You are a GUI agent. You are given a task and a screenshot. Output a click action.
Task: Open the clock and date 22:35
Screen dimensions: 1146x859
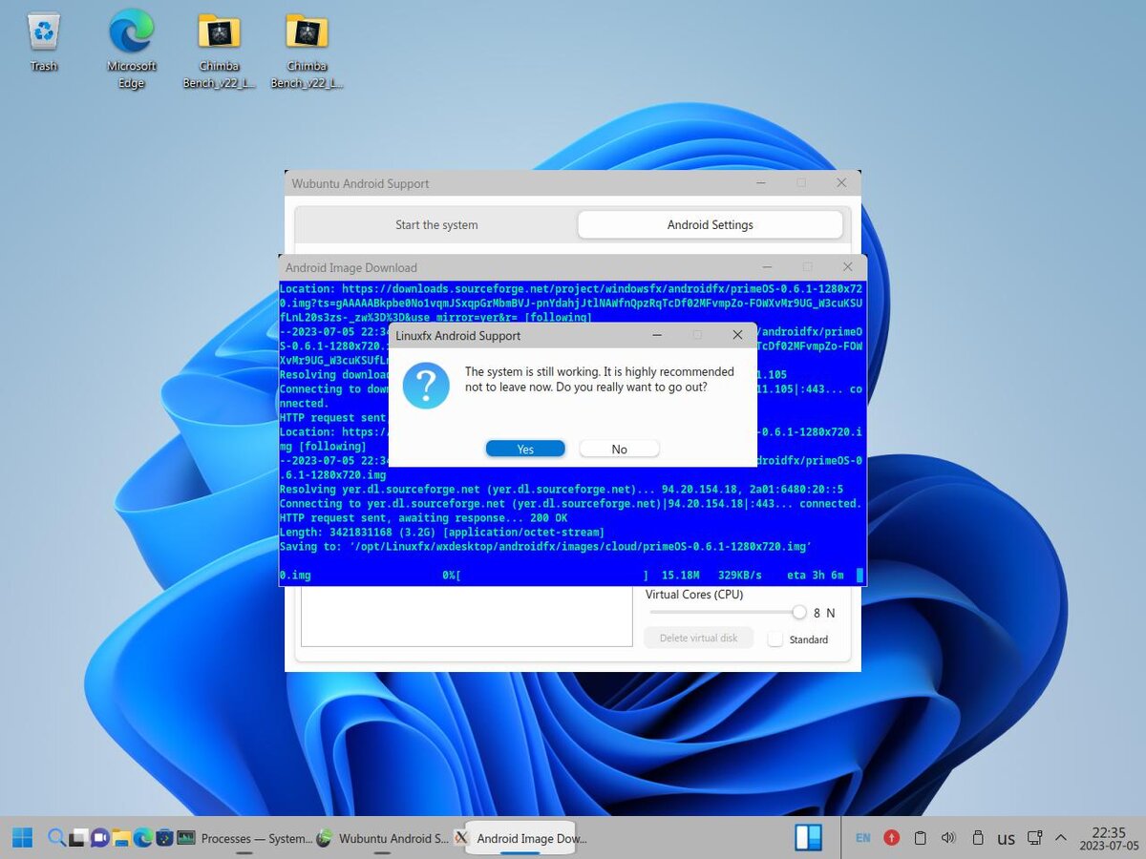(1109, 838)
